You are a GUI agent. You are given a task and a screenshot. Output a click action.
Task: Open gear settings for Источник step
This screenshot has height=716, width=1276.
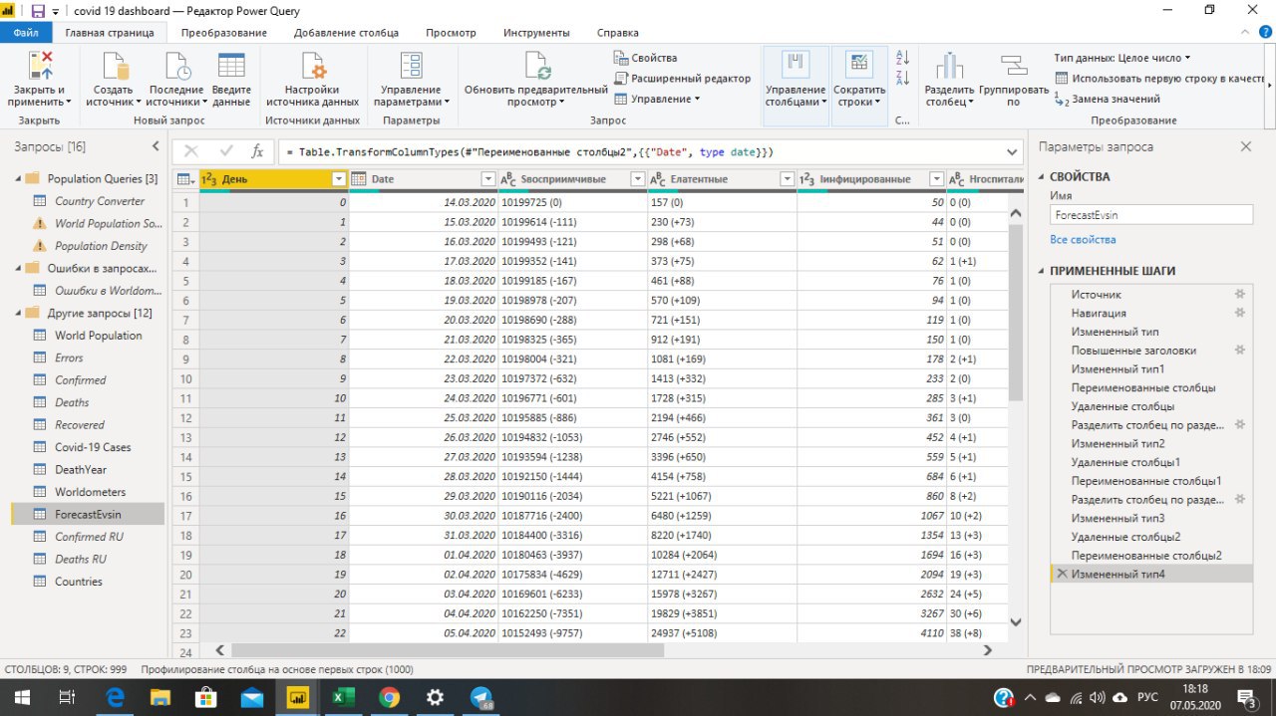[1240, 295]
